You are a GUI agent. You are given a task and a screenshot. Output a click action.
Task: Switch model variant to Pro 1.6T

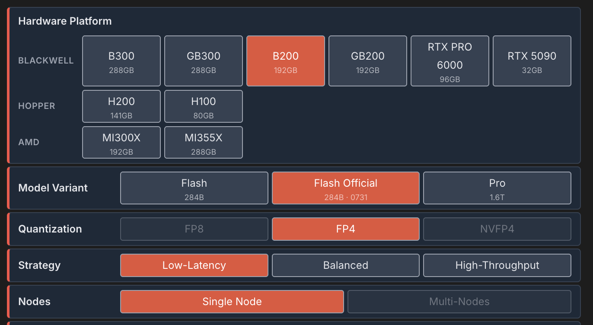(x=497, y=188)
